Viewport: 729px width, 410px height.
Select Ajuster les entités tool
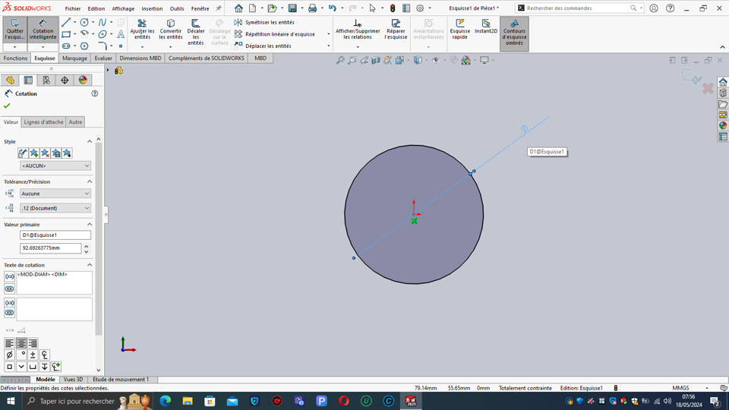tap(142, 30)
